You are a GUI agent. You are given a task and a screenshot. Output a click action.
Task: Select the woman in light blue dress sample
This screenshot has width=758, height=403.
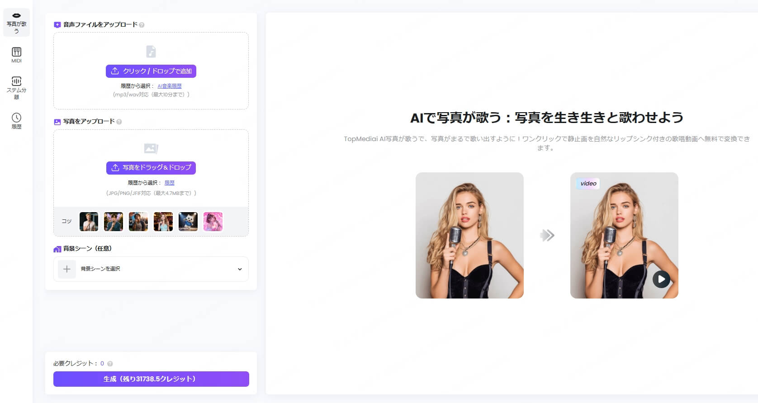(x=163, y=222)
